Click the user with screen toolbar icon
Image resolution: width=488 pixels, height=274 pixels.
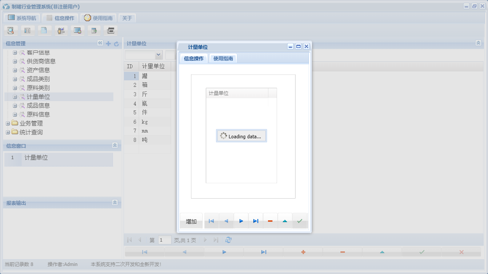pos(61,31)
